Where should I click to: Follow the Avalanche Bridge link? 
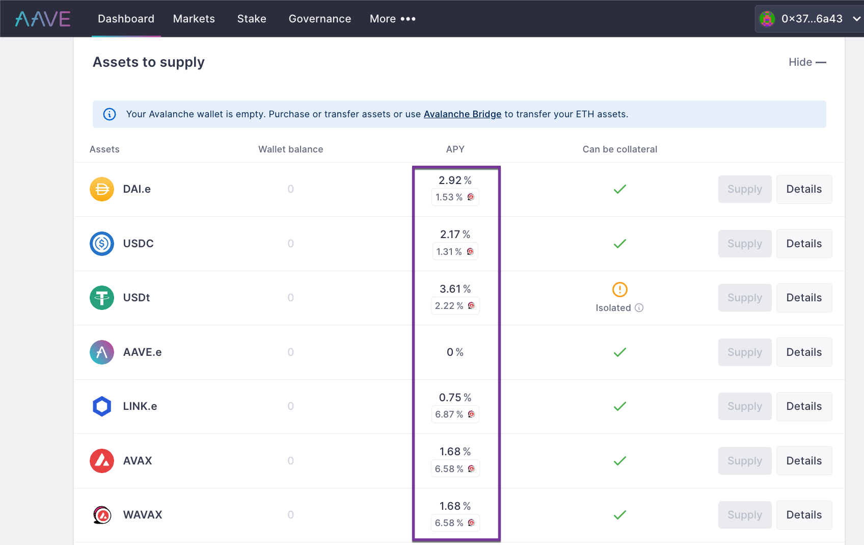point(463,114)
